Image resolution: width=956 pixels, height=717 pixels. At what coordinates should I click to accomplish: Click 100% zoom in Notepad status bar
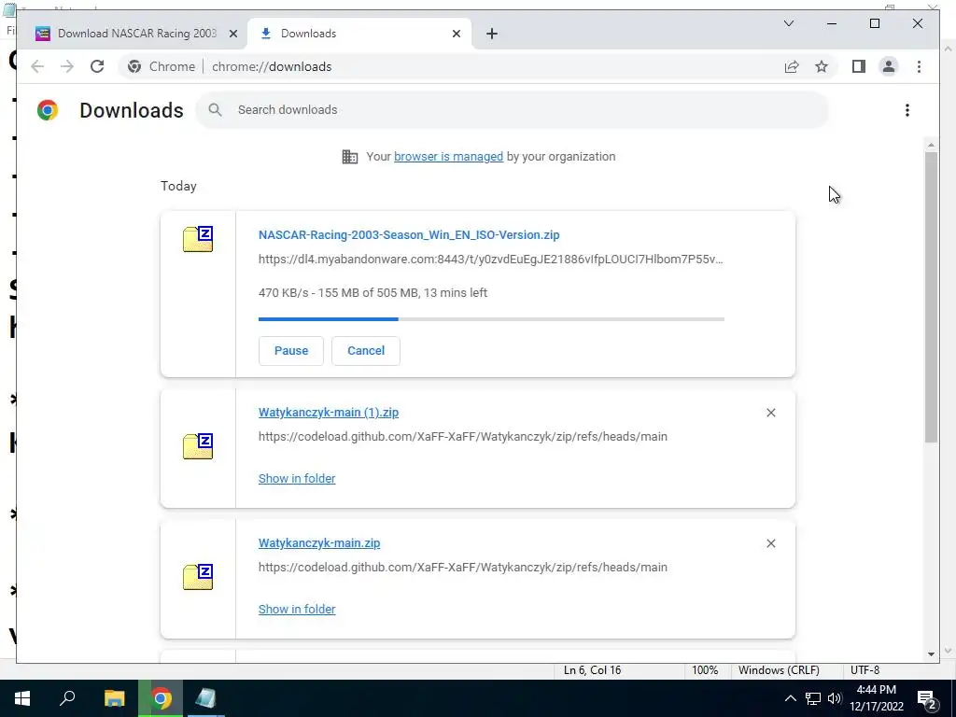[705, 670]
